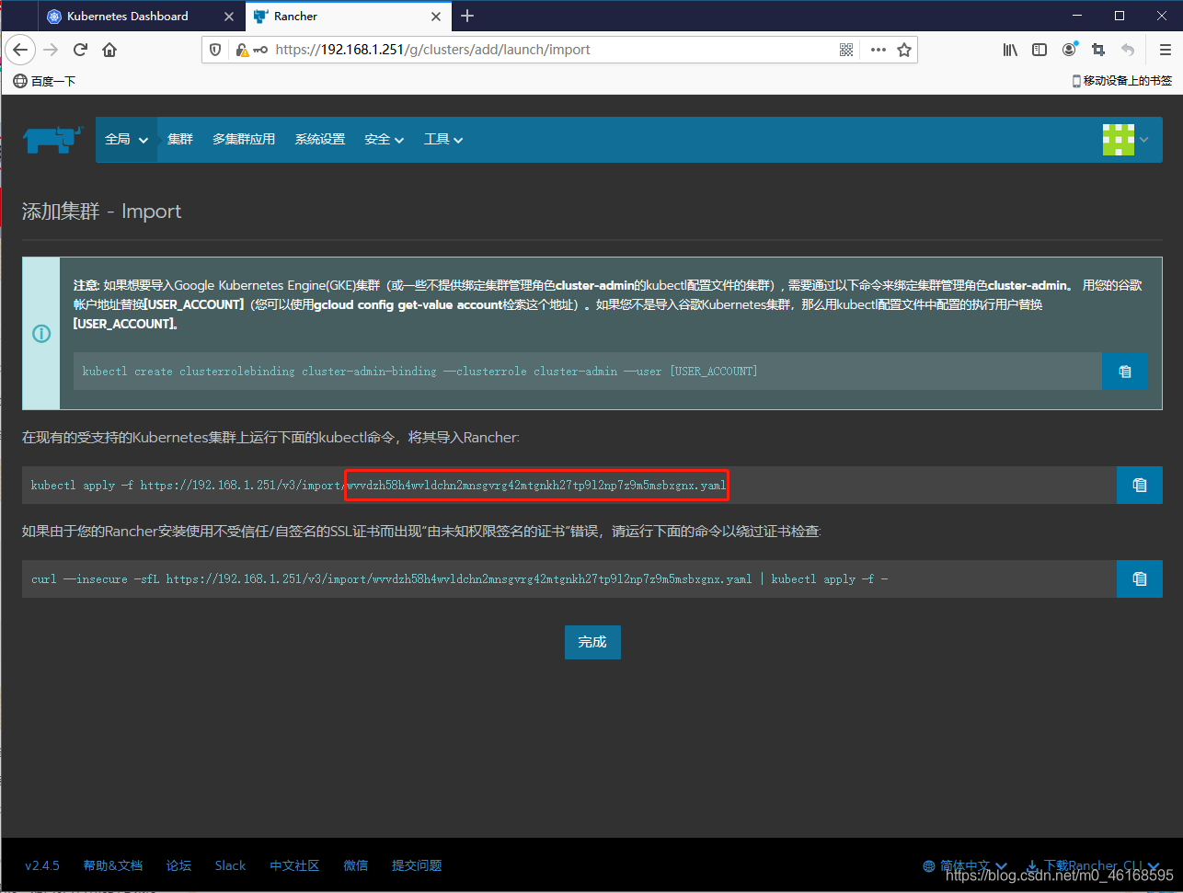Open the 简体中文 language selector
The width and height of the screenshot is (1183, 893).
point(964,865)
